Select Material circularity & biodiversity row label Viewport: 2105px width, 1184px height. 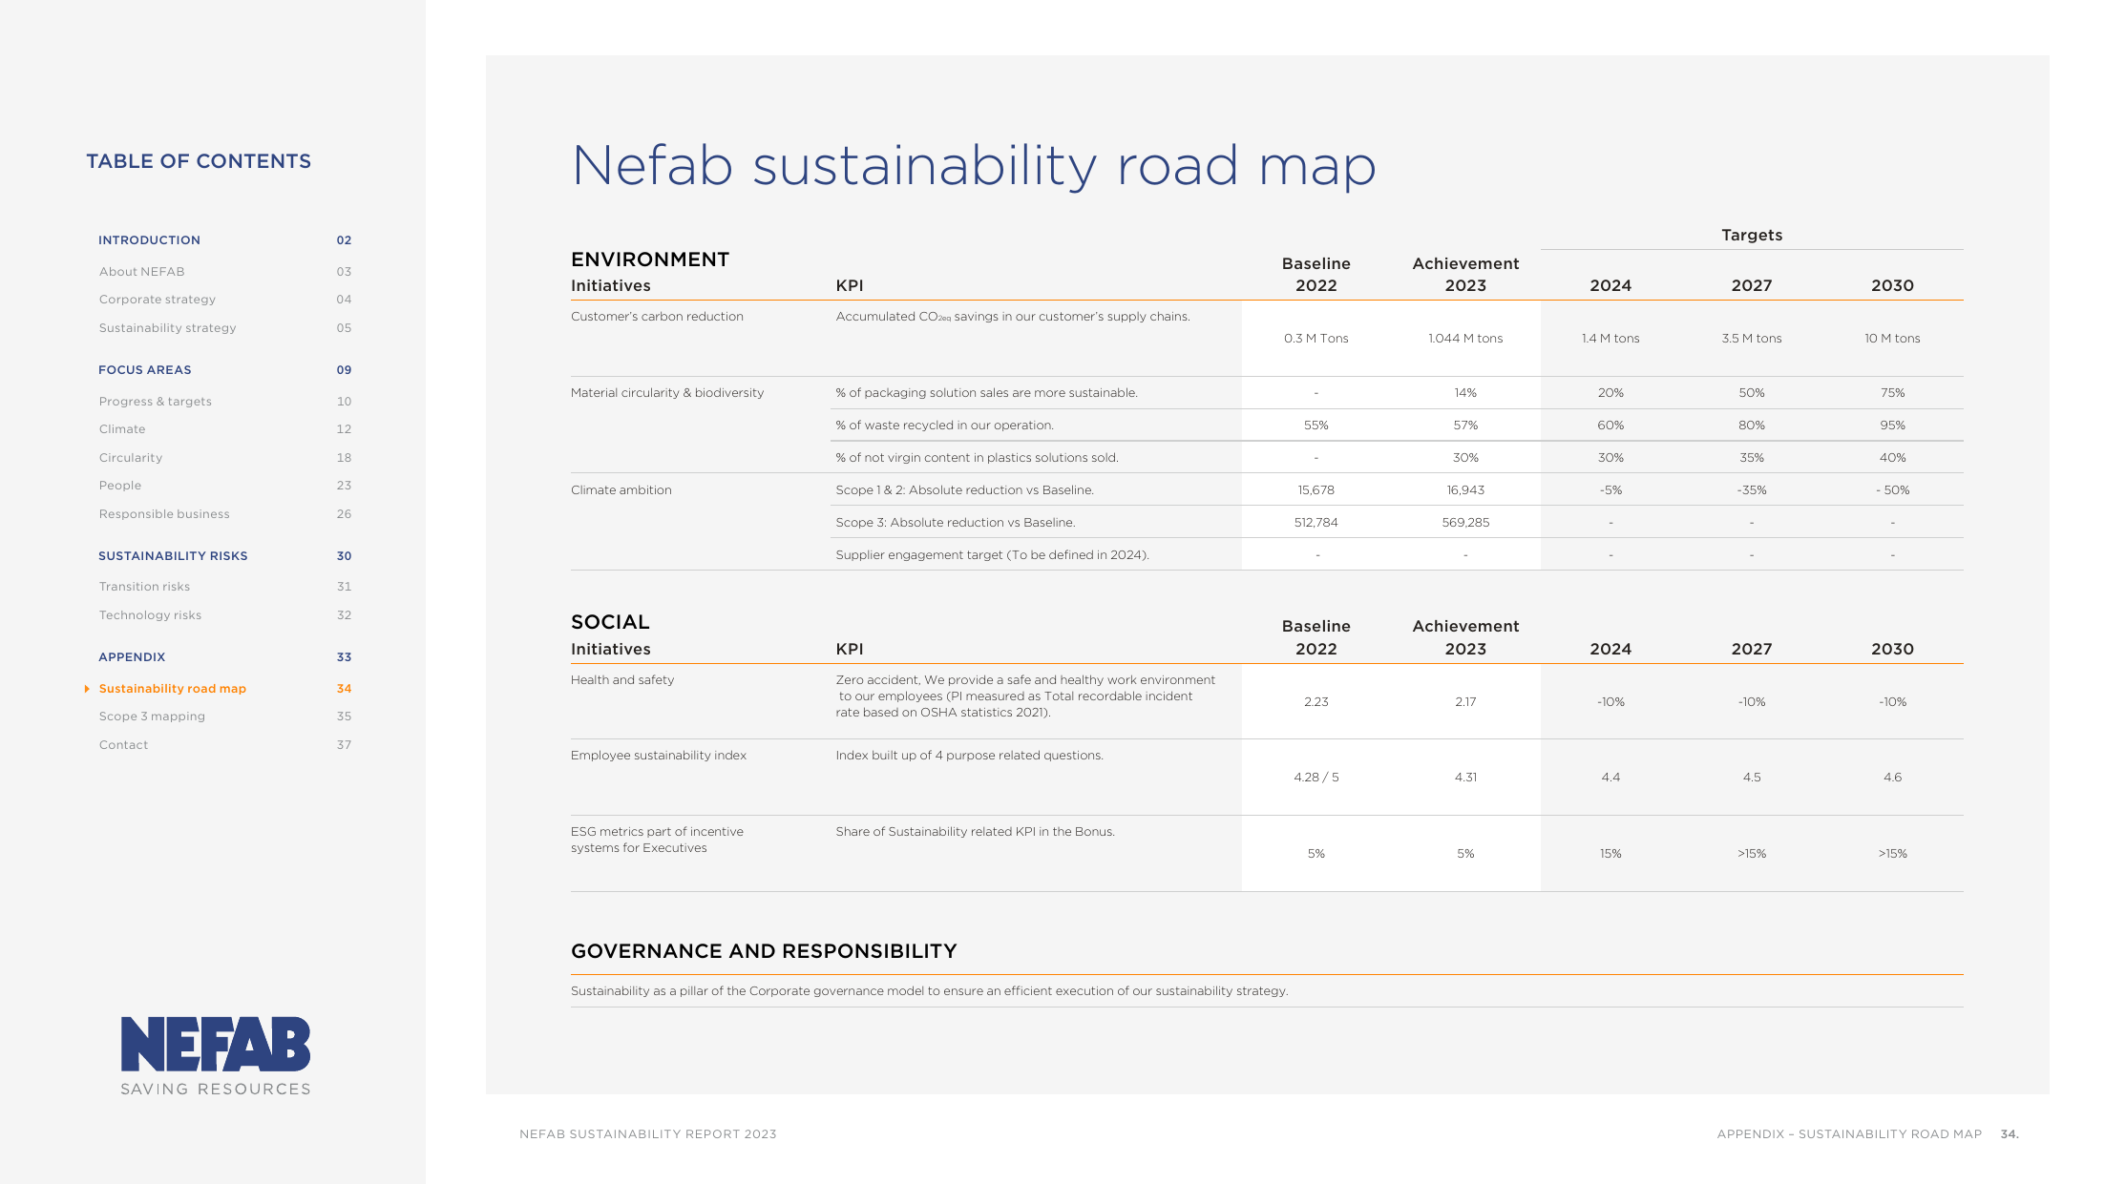pyautogui.click(x=667, y=393)
